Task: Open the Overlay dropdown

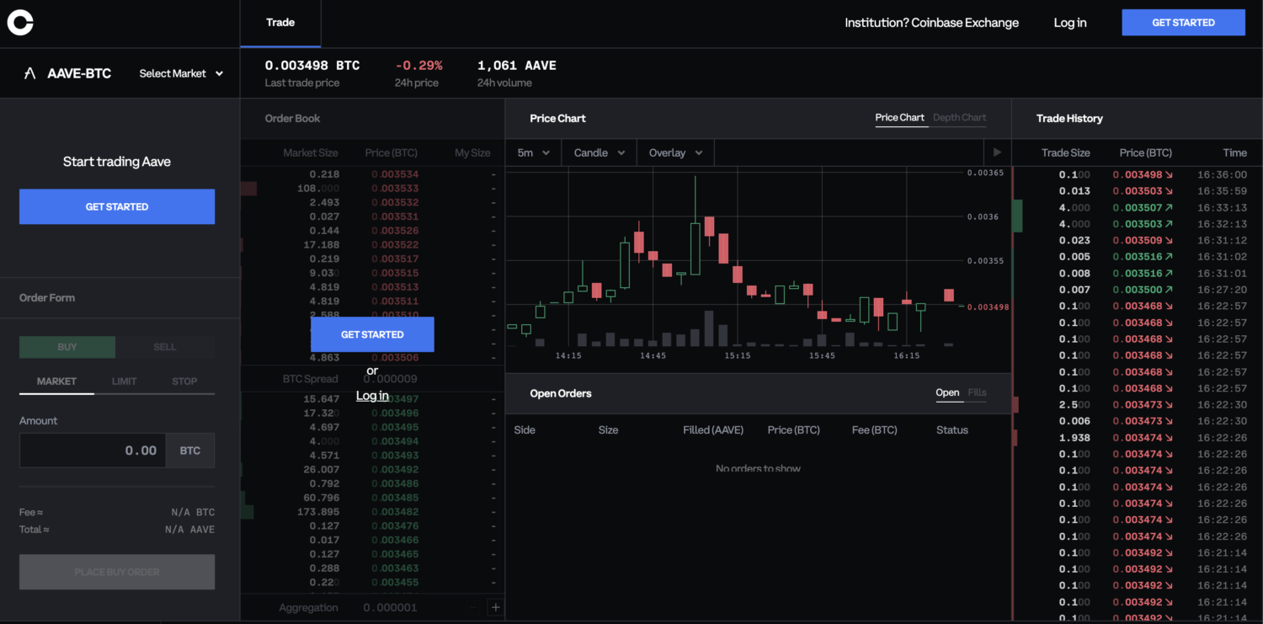Action: 674,152
